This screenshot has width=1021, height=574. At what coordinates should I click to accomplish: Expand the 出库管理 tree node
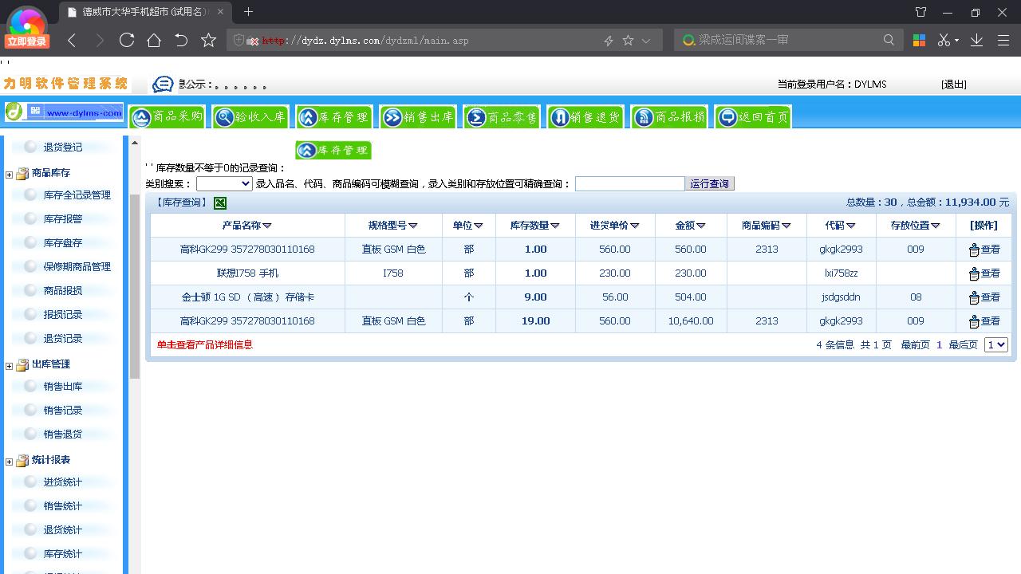click(7, 364)
